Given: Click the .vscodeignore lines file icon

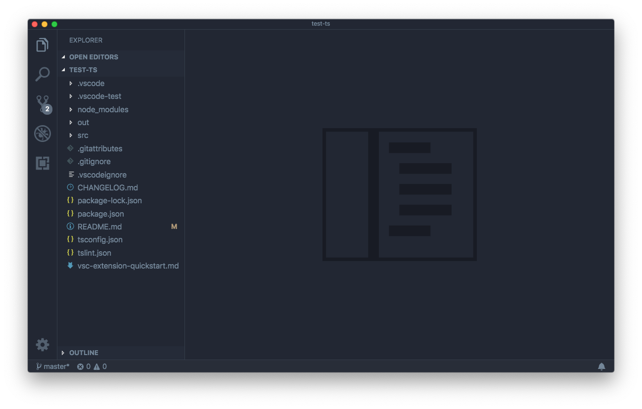Looking at the screenshot, I should click(x=71, y=175).
